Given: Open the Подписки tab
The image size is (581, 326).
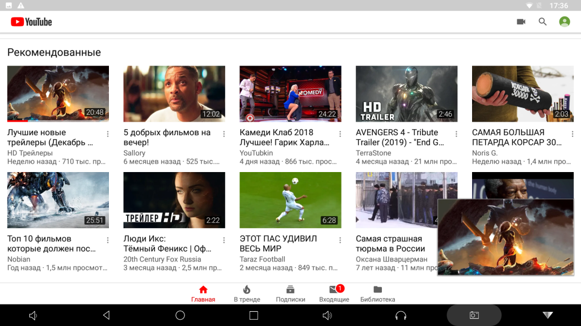Looking at the screenshot, I should [290, 293].
